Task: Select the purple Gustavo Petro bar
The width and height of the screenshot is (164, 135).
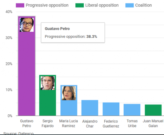Action: coord(27,66)
